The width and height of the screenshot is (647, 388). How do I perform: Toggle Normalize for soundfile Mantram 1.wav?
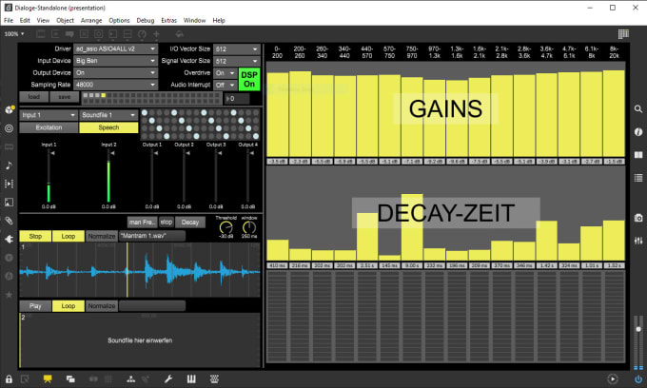102,236
